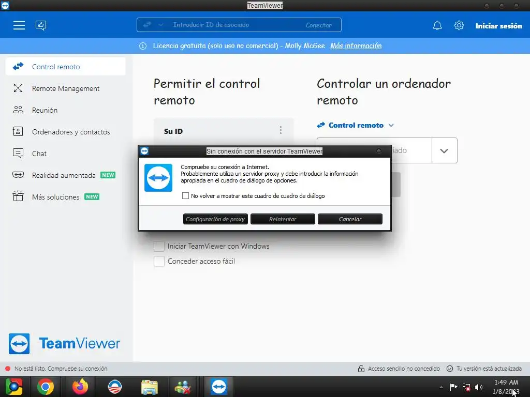Click the padlock easy access icon

pos(361,369)
